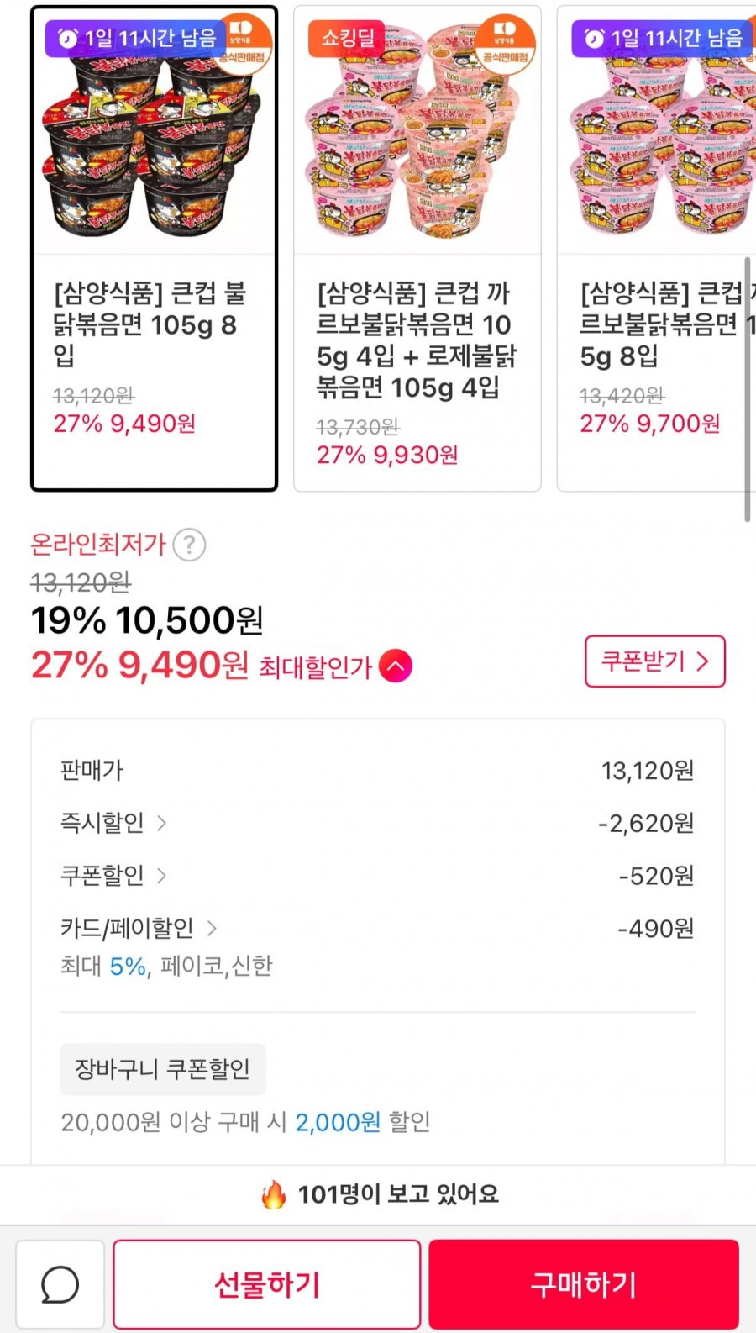Click the vertical scrollbar on the right edge
Image resolution: width=756 pixels, height=1333 pixels.
[747, 387]
